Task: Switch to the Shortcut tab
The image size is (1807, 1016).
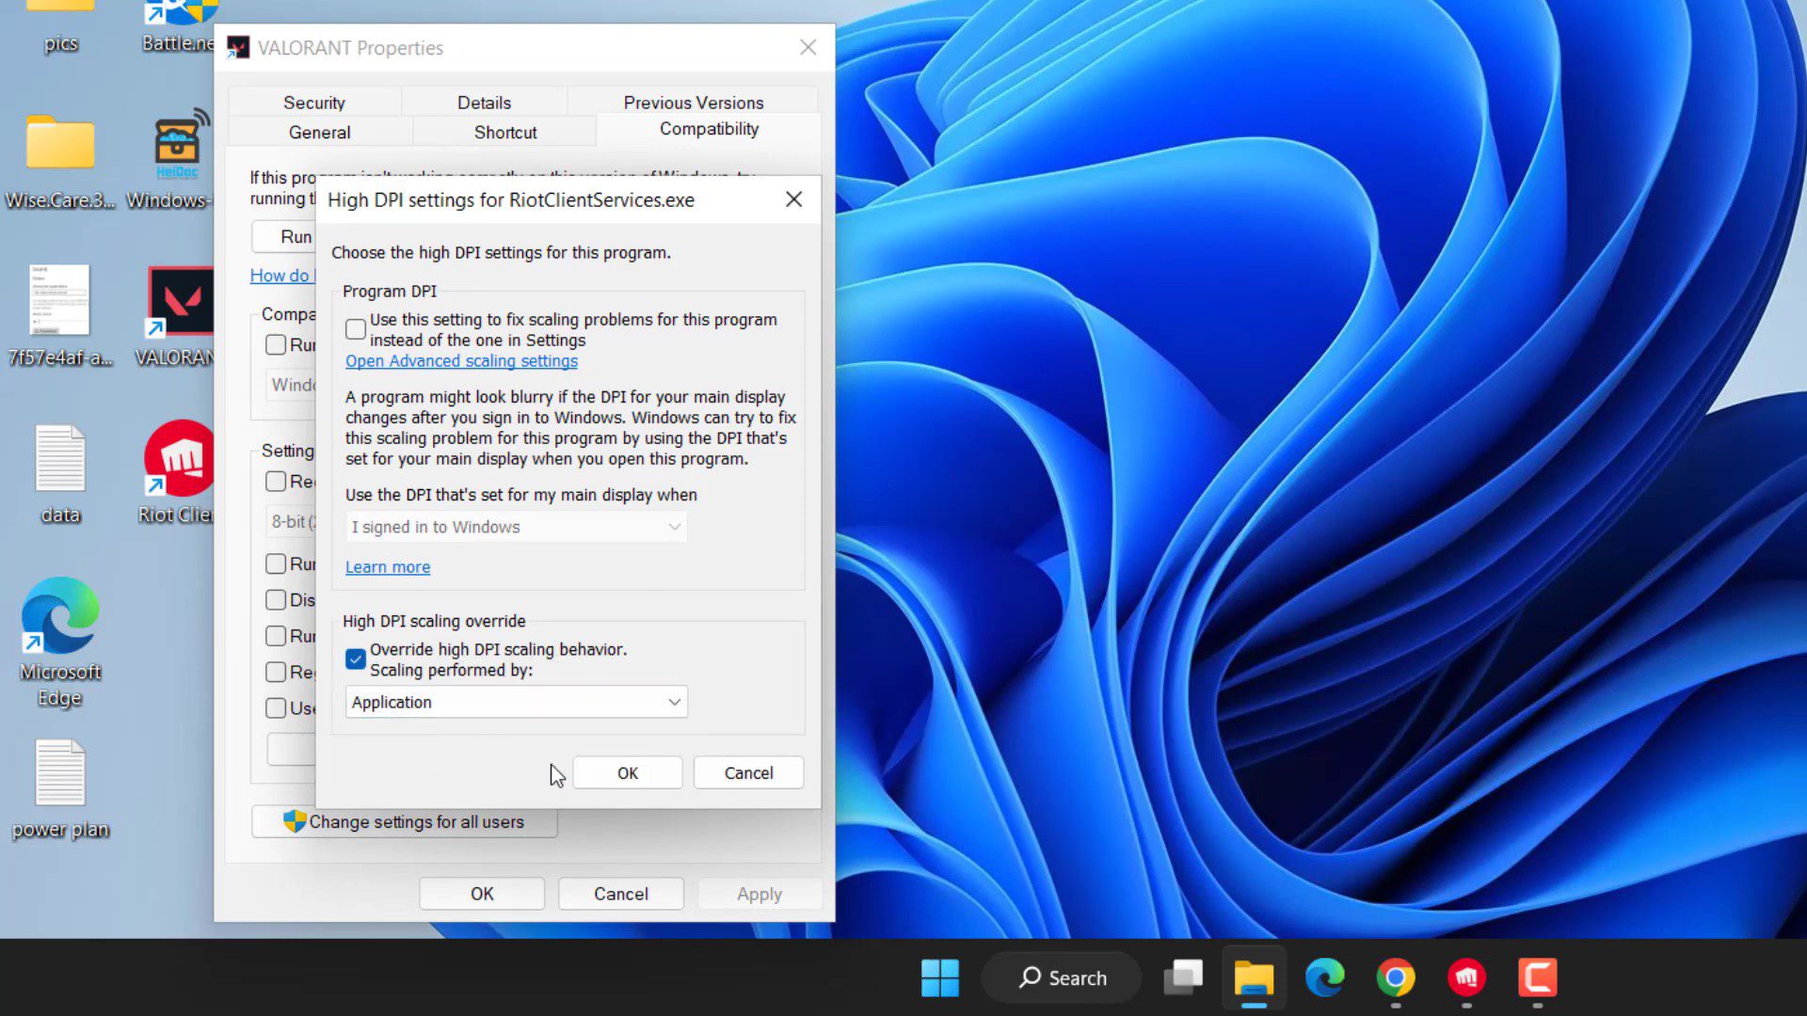Action: [505, 133]
